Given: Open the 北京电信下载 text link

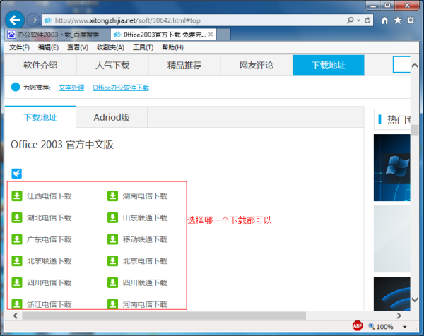Looking at the screenshot, I should click(145, 261).
